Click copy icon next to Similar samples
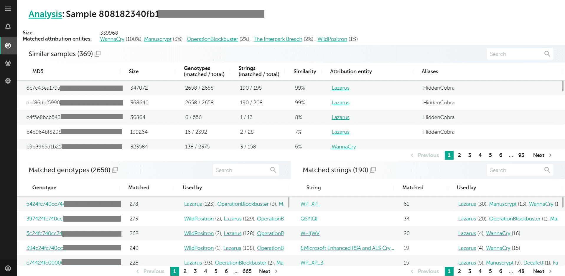This screenshot has height=276, width=565. tap(98, 53)
